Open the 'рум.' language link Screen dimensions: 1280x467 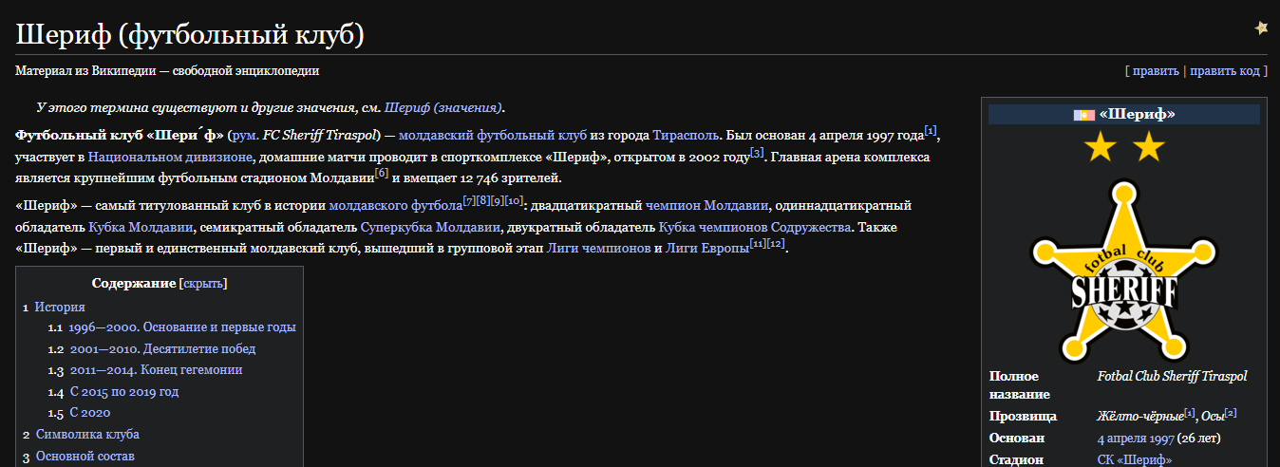(x=246, y=135)
